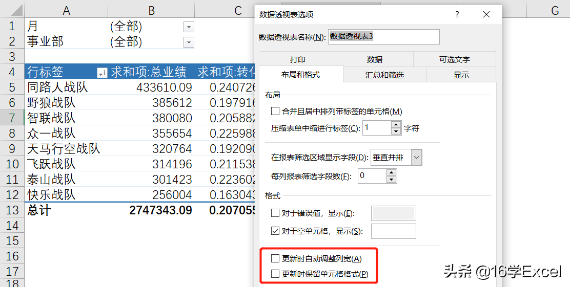Click the cell with value 320764
The image size is (570, 287).
(151, 148)
